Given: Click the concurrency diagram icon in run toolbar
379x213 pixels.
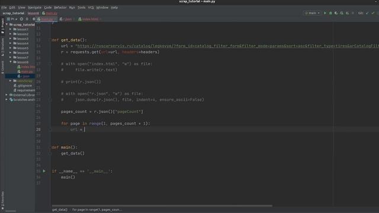Looking at the screenshot, I should click(347, 13).
